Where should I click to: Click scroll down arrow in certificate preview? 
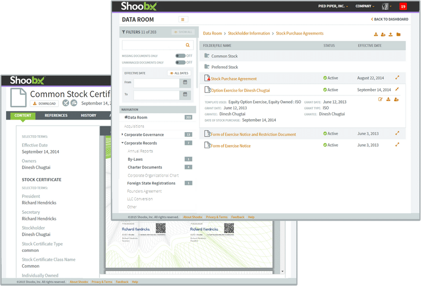[x=282, y=271]
